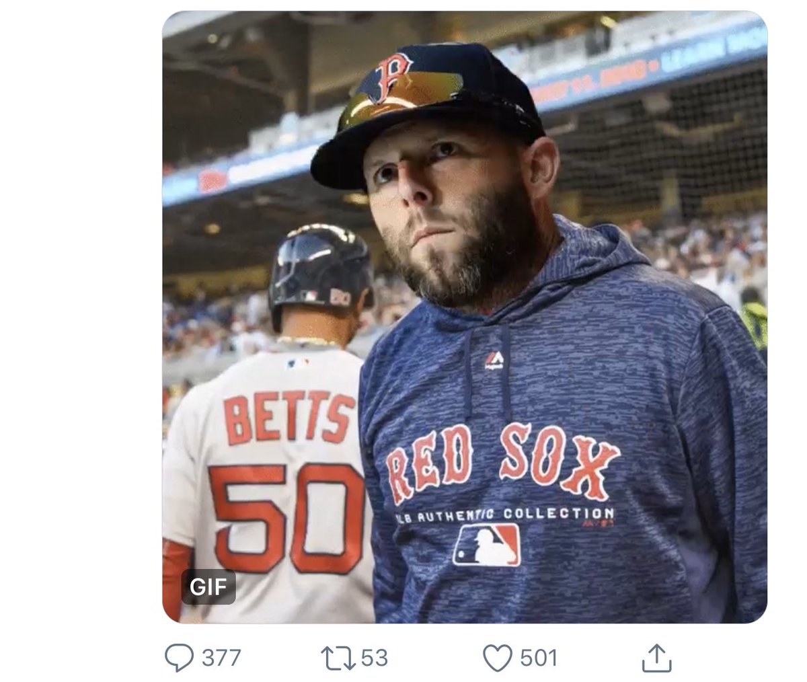Click the retweet arrows icon
807x682 pixels.
tap(340, 658)
